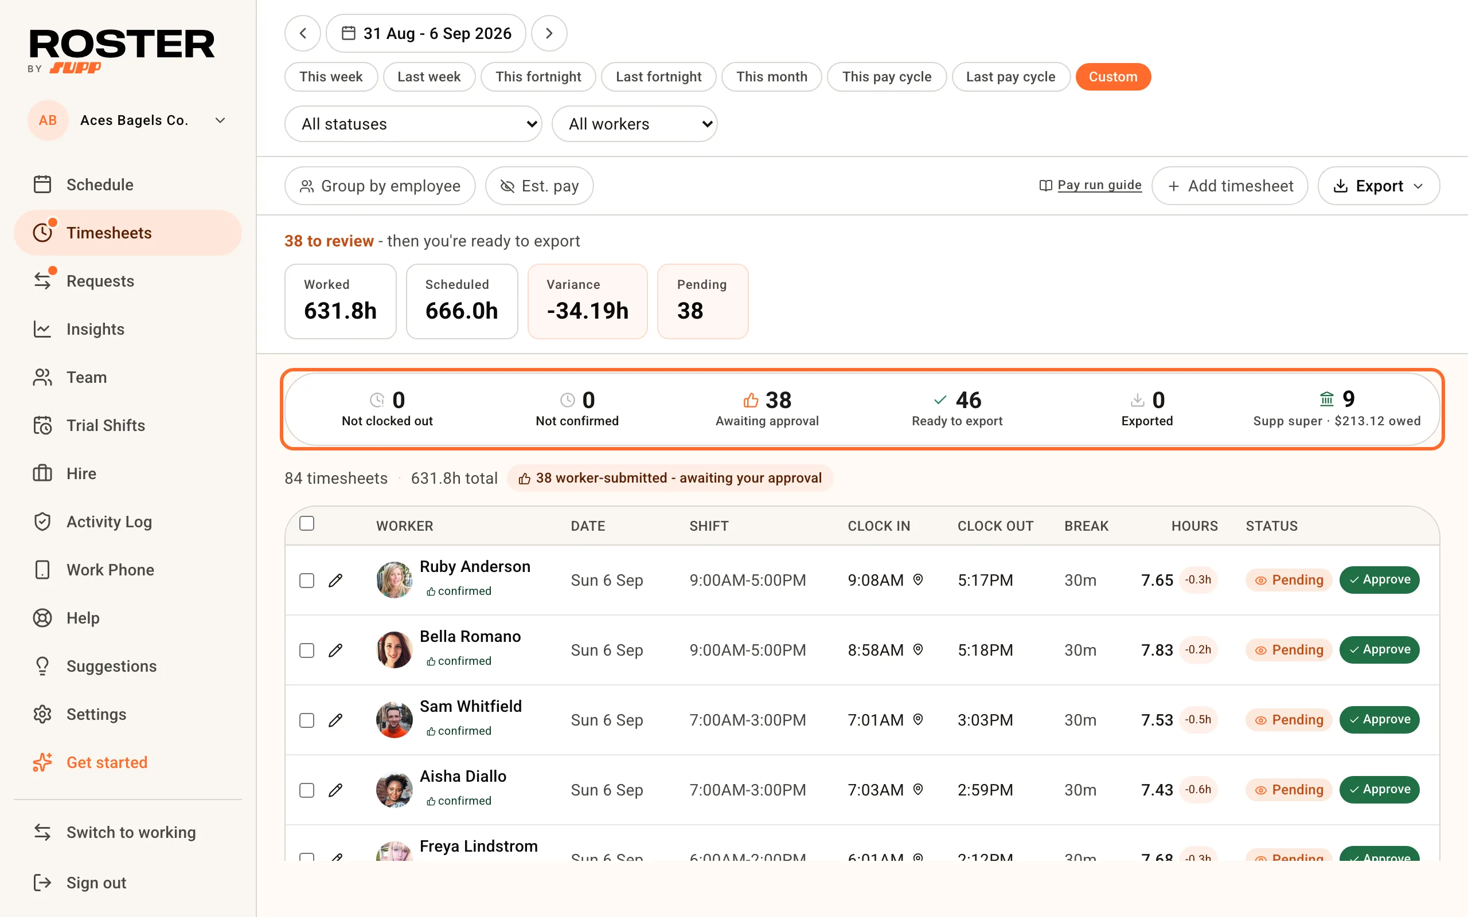Select the Custom range filter
The height and width of the screenshot is (917, 1468).
pyautogui.click(x=1113, y=76)
